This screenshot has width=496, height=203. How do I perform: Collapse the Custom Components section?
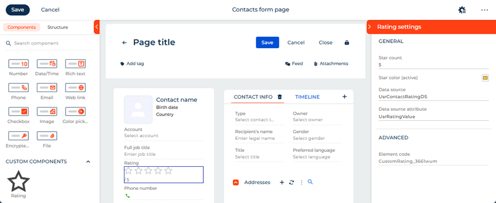(x=88, y=162)
